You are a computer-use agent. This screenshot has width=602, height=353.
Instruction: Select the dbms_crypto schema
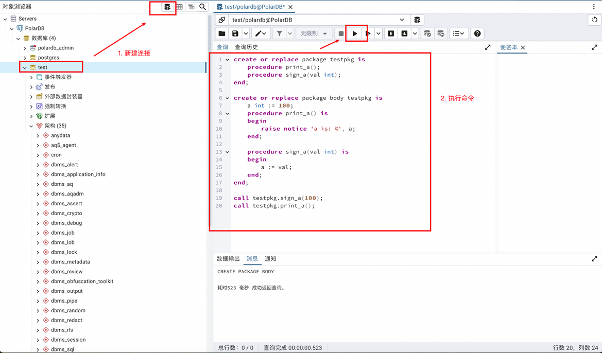66,214
